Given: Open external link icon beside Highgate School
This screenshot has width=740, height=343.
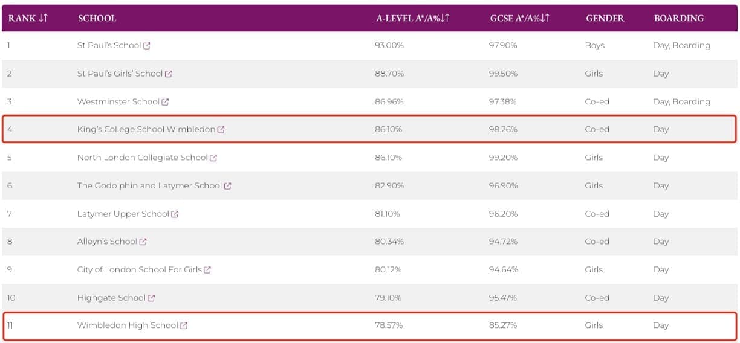Looking at the screenshot, I should (152, 298).
